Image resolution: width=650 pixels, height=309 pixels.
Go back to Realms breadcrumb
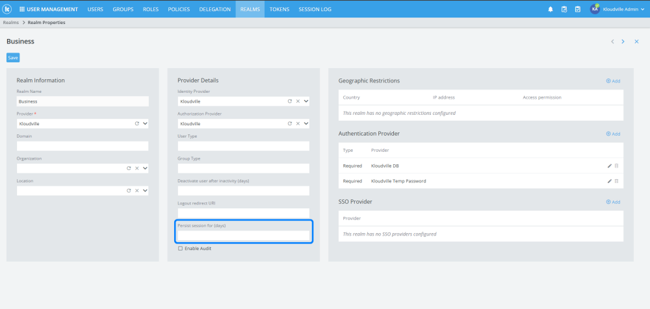coord(11,22)
